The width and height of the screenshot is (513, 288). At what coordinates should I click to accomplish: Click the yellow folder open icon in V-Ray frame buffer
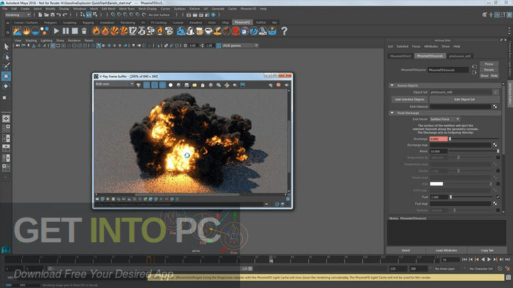[x=195, y=85]
